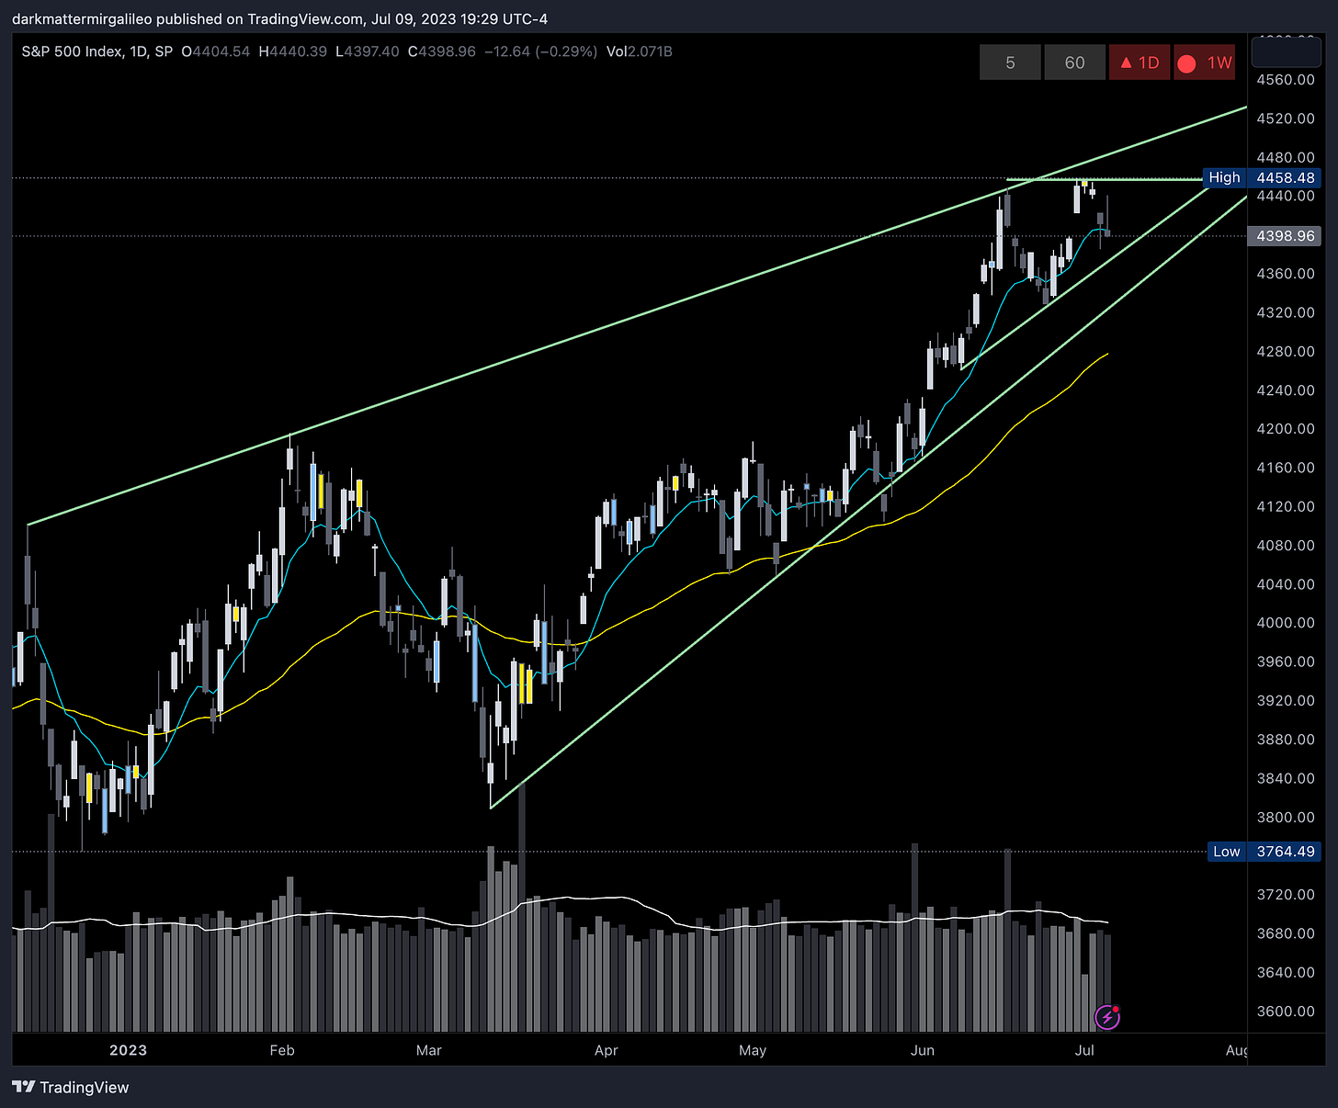The width and height of the screenshot is (1338, 1108).
Task: Click the 3920.00 price axis label
Action: coord(1286,700)
